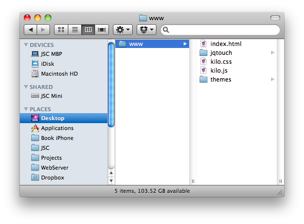Image resolution: width=304 pixels, height=224 pixels.
Task: Collapse the SHARED sidebar section
Action: [x=26, y=87]
